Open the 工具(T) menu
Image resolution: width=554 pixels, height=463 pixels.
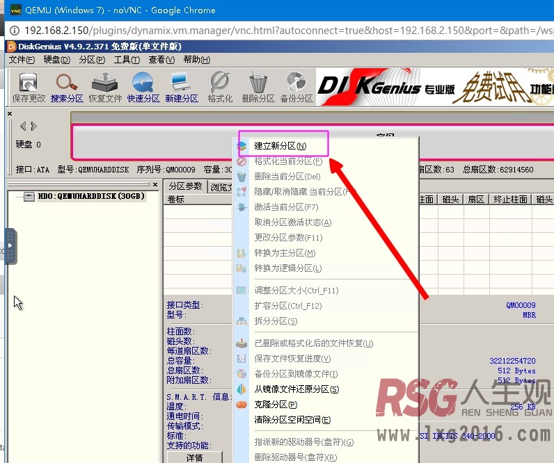(127, 60)
